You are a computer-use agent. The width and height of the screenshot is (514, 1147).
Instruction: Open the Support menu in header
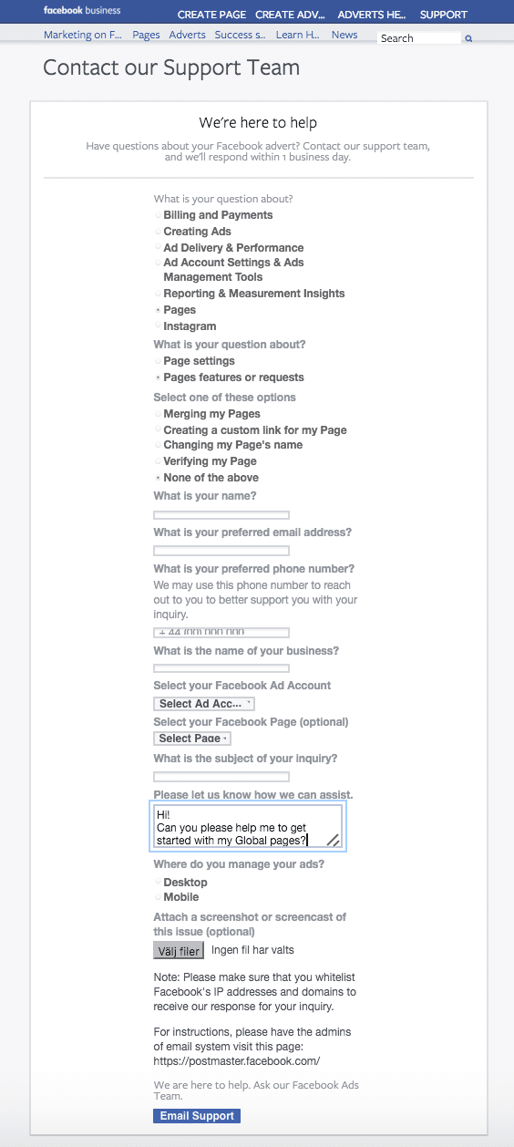[444, 15]
